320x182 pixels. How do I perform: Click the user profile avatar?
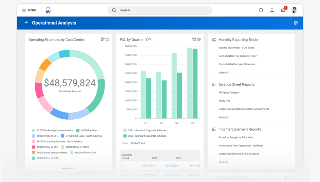click(294, 10)
